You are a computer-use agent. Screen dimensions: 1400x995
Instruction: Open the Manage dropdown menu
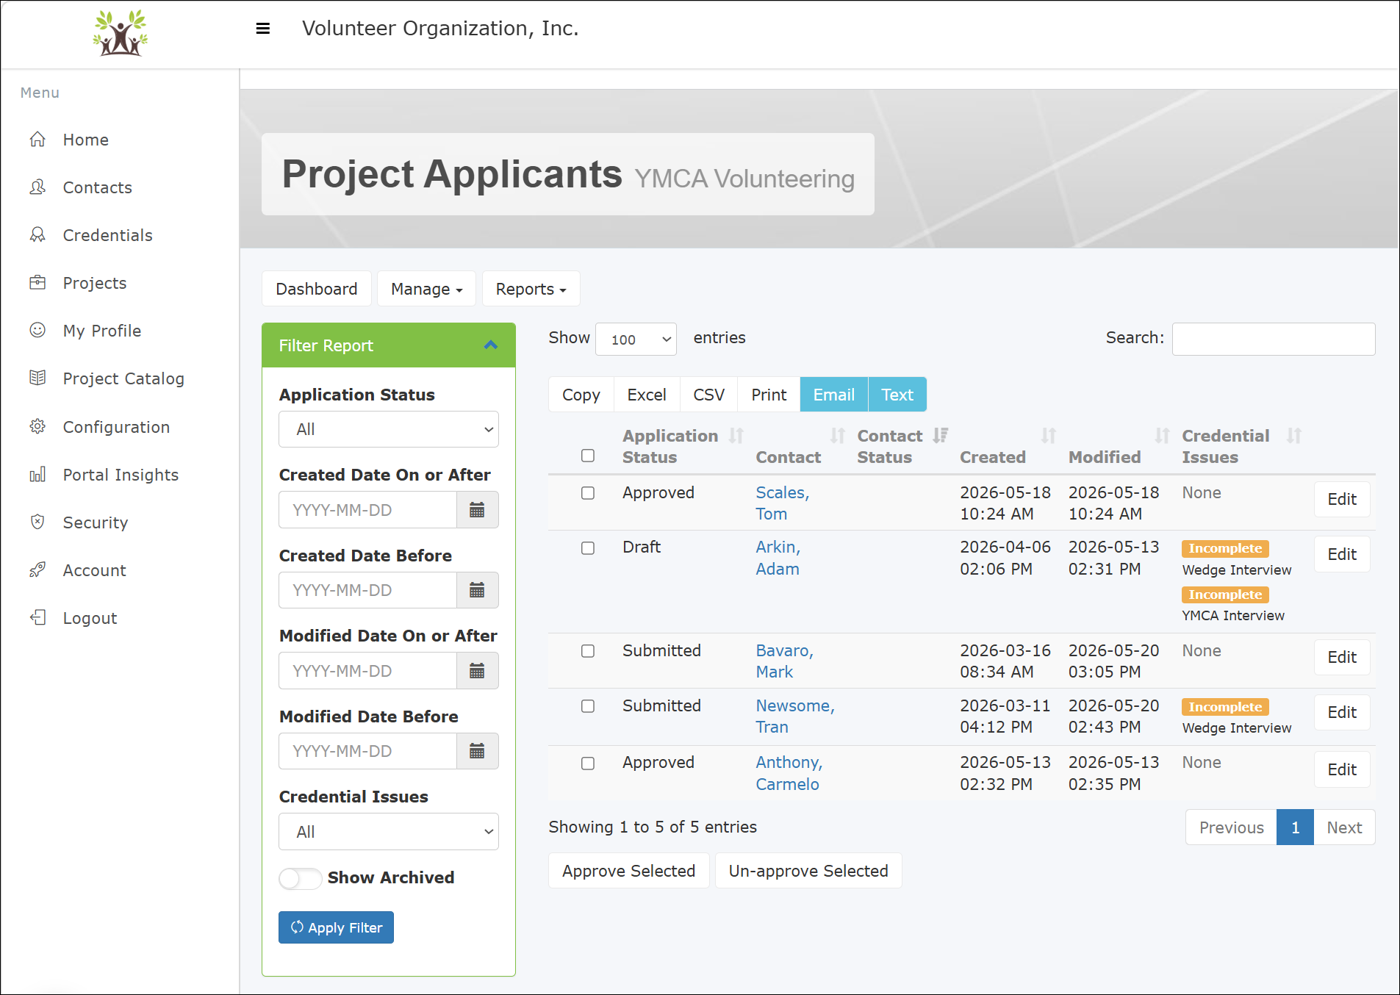coord(426,289)
